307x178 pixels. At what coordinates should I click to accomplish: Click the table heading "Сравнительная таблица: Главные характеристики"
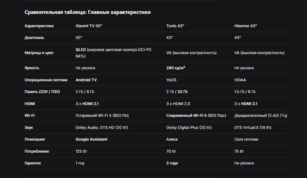pyautogui.click(x=88, y=12)
